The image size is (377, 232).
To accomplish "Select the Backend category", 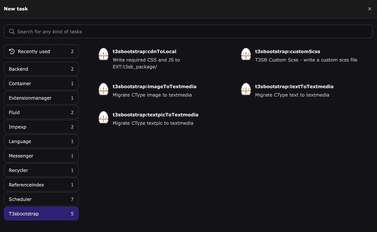I will click(x=41, y=69).
